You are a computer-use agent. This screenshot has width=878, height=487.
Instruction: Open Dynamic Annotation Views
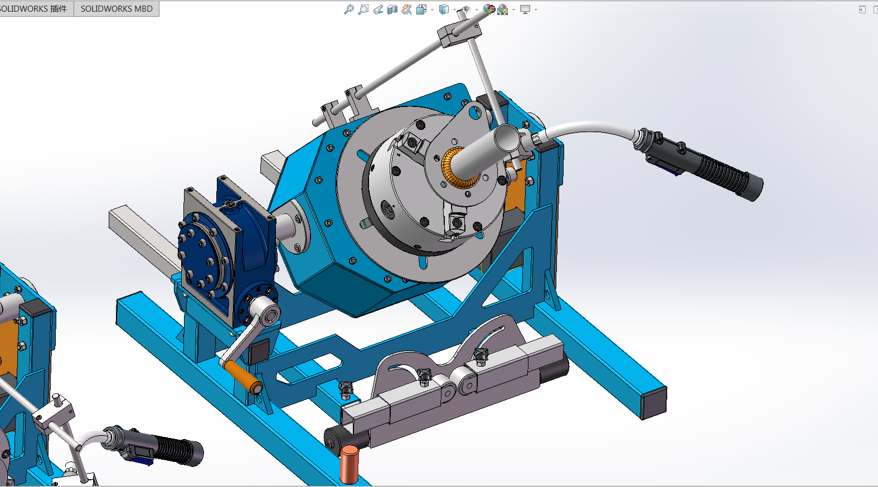tap(407, 9)
